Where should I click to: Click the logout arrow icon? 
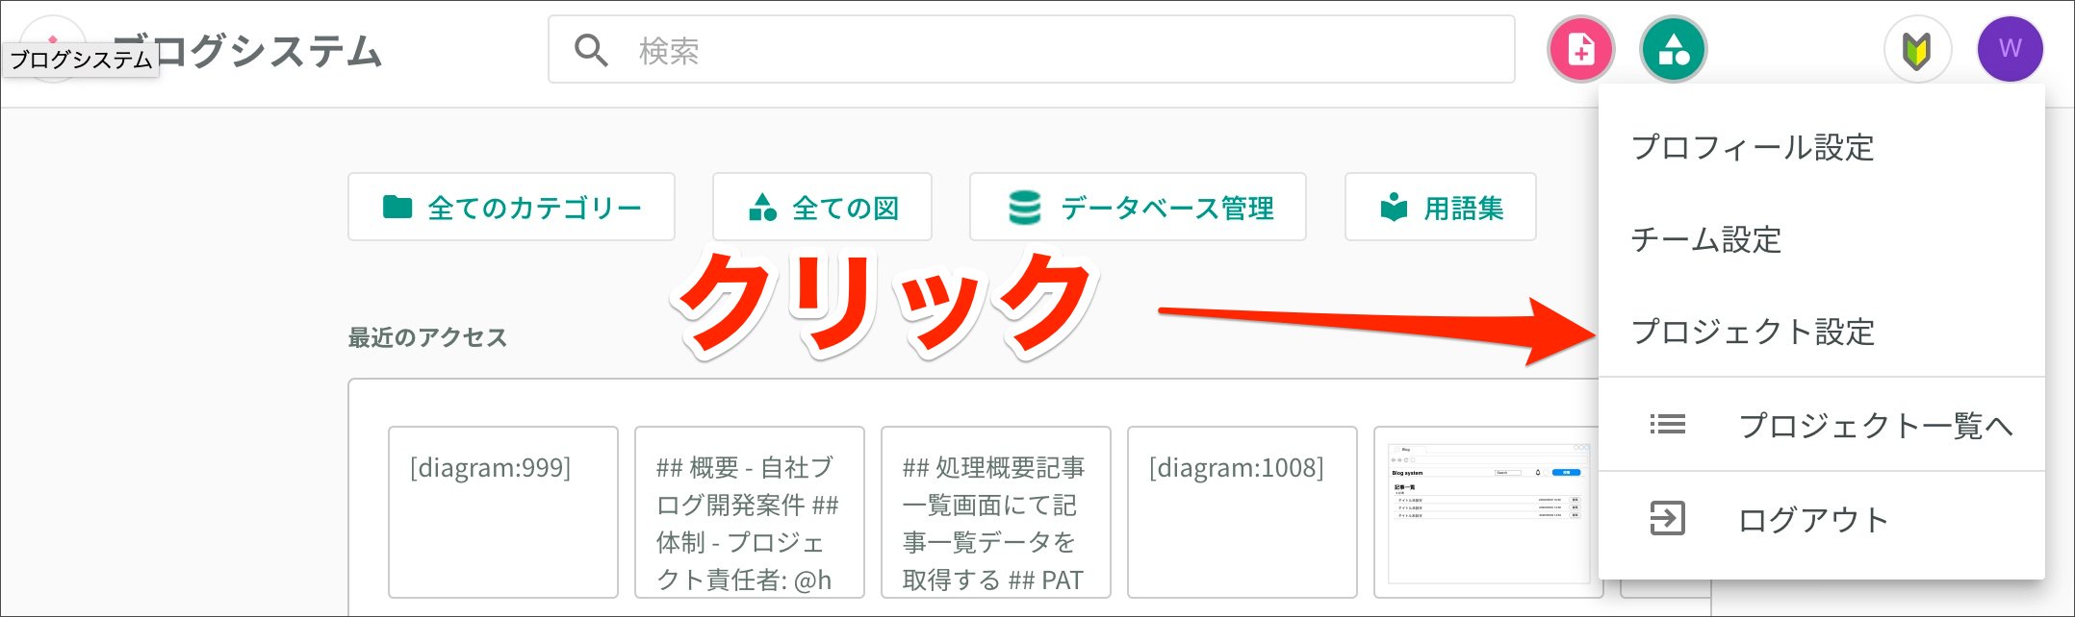[x=1667, y=519]
